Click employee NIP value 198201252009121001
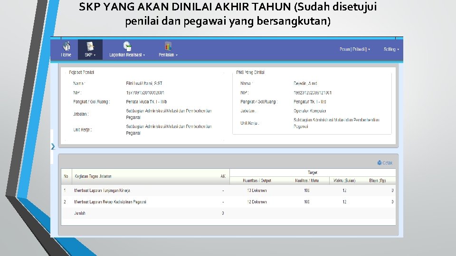Viewport: 456px width, 256px height. tap(313, 93)
